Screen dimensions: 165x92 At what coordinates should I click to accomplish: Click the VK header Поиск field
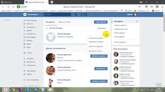pos(57,15)
